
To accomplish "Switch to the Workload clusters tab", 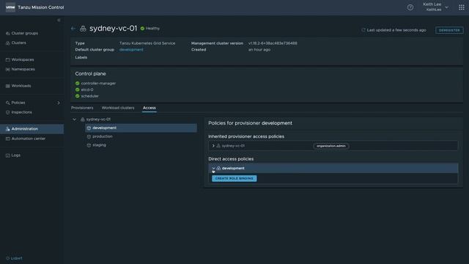I will pyautogui.click(x=118, y=108).
